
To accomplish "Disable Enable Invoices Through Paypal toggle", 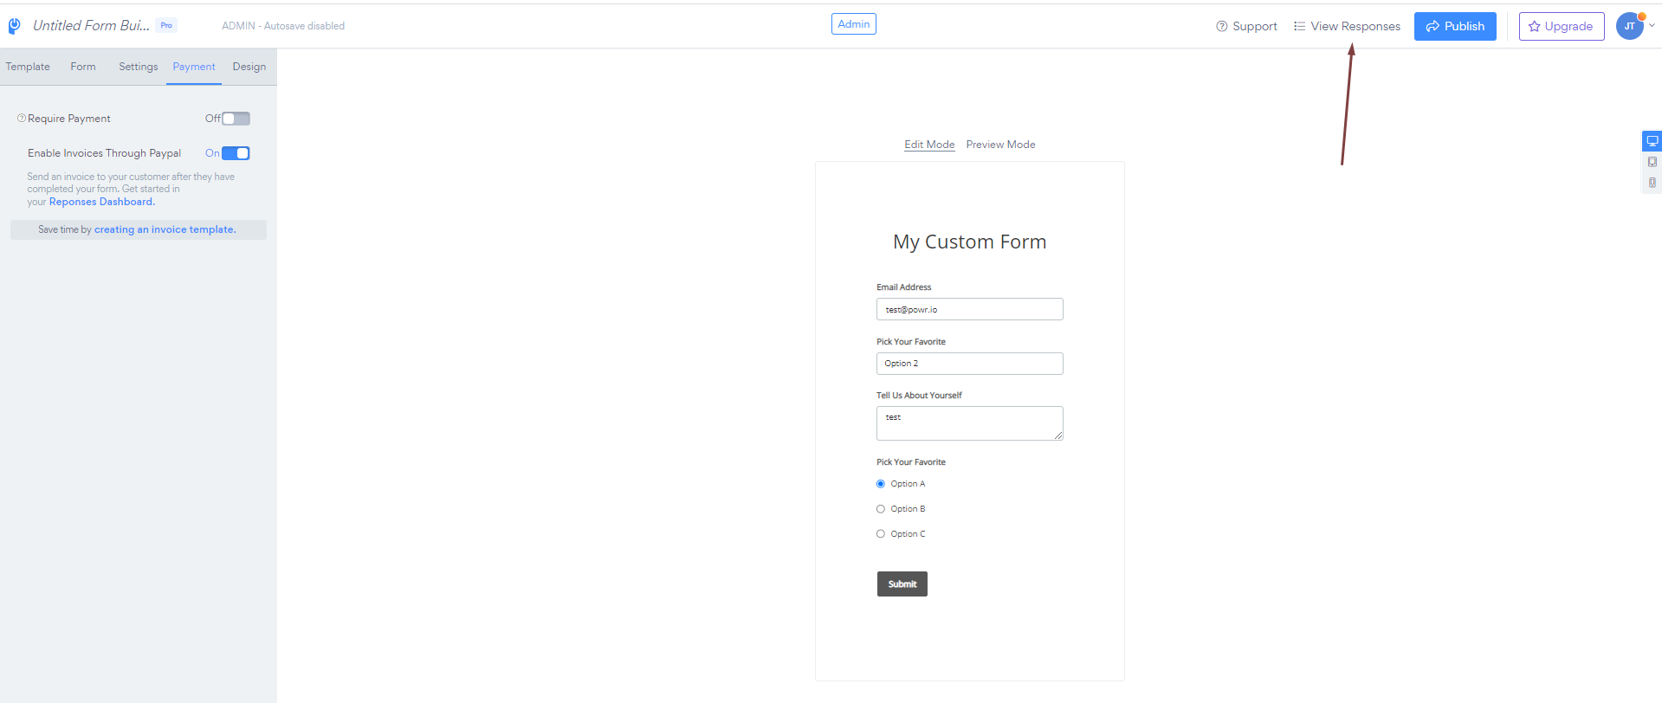I will tap(236, 153).
